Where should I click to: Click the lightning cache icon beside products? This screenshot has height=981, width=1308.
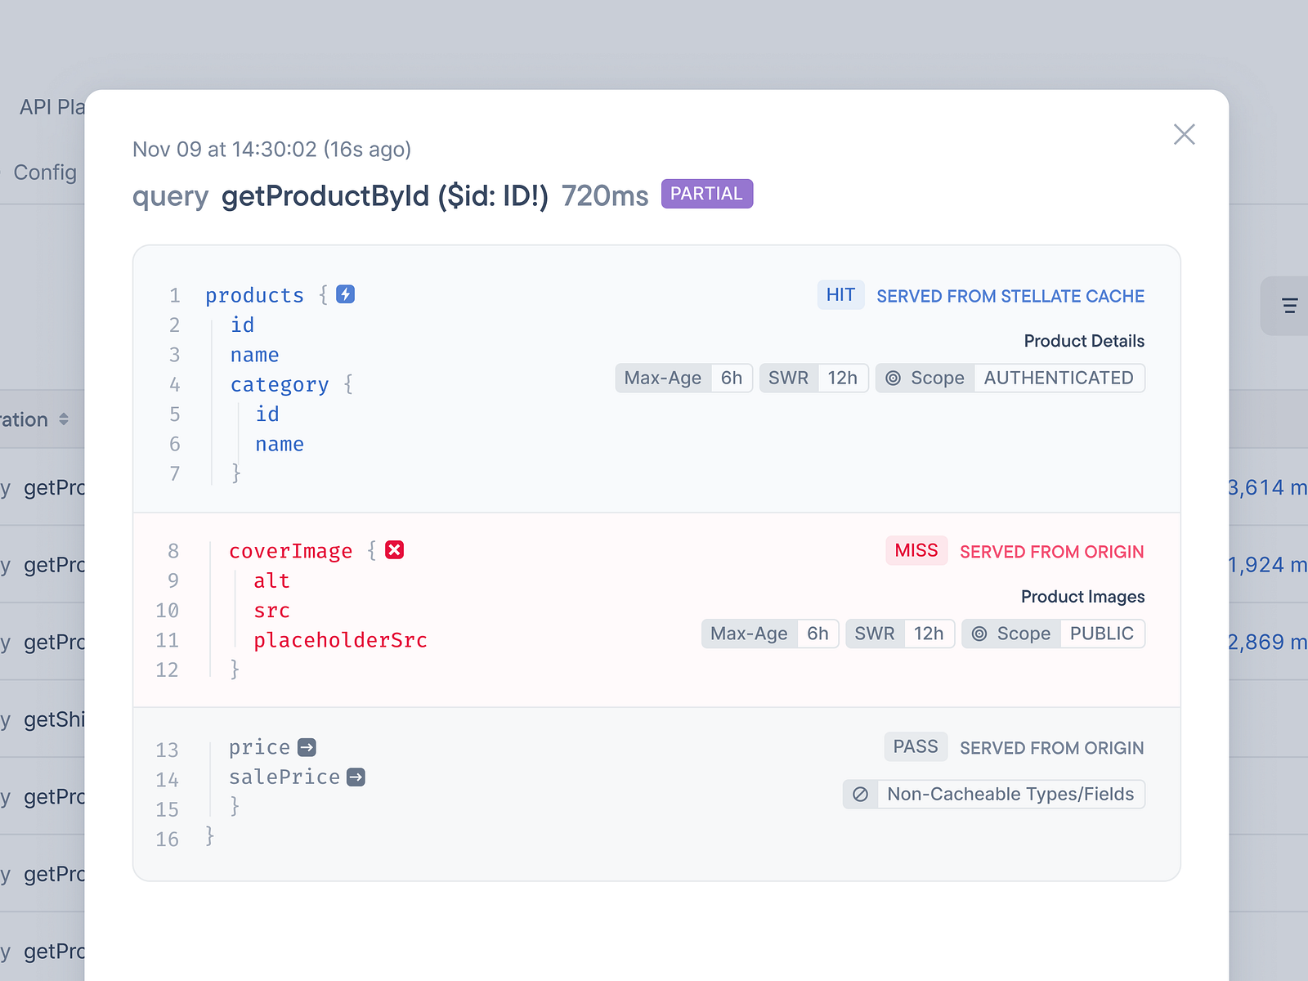coord(345,294)
